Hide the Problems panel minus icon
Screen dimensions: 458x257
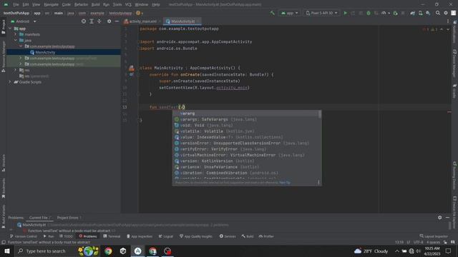pos(447,217)
